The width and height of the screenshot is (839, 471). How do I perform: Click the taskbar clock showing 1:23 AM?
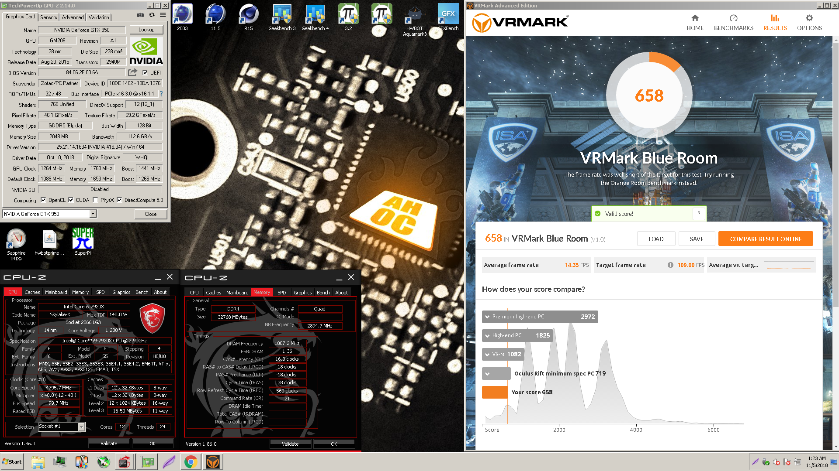[816, 462]
